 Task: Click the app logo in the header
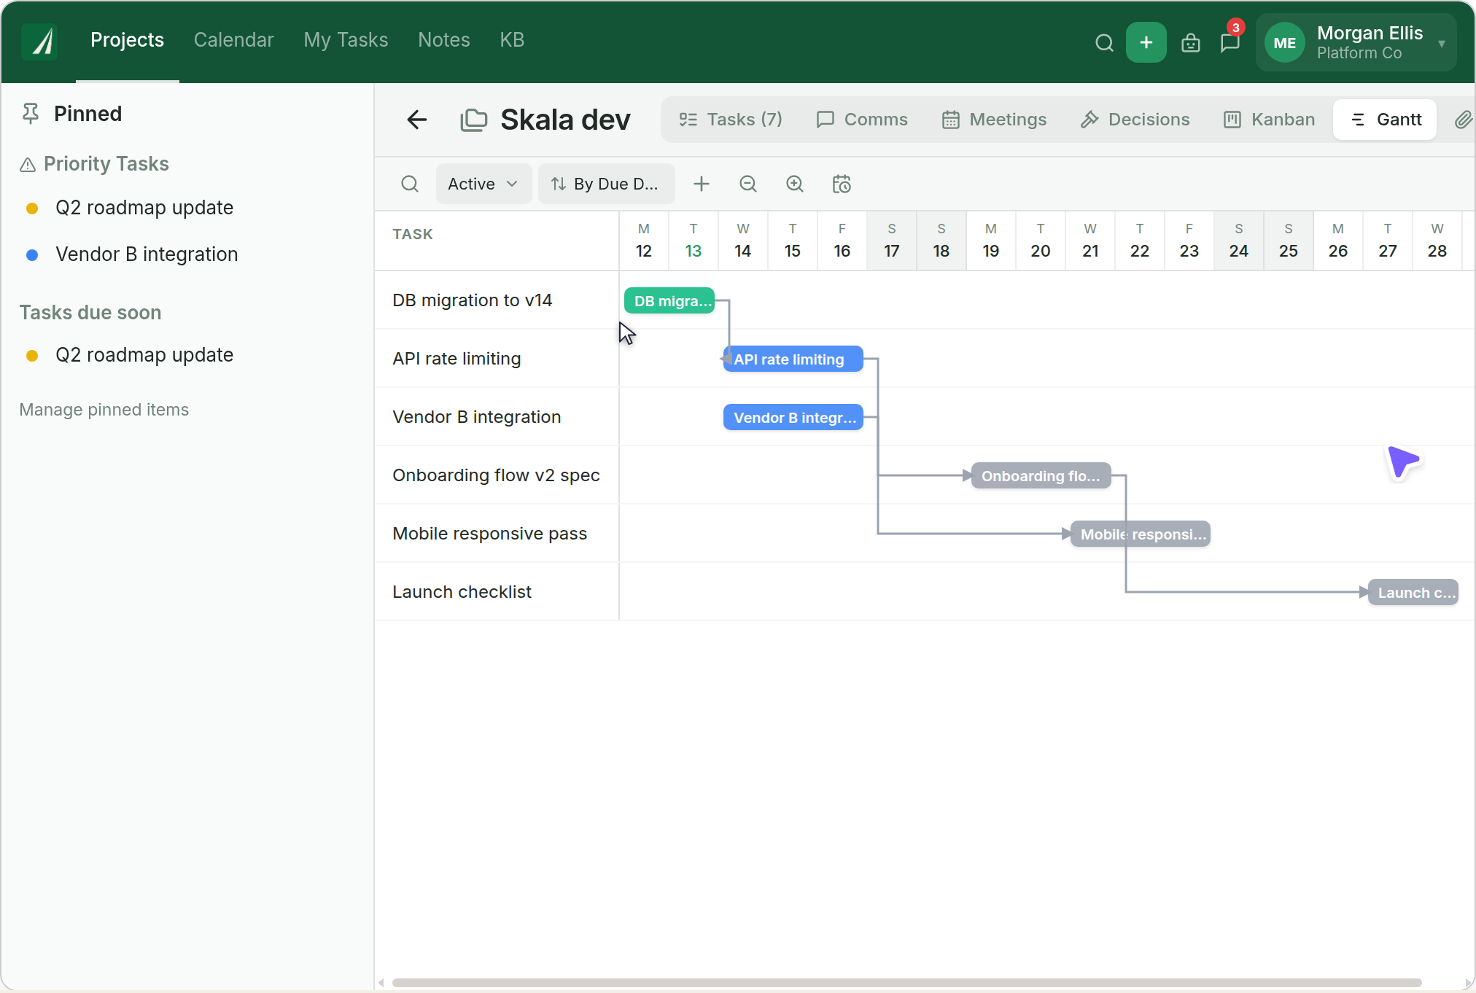(x=40, y=42)
